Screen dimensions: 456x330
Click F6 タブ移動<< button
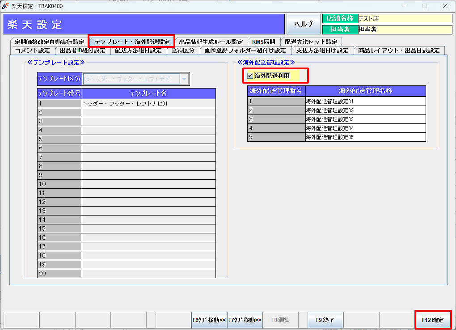coord(209,320)
